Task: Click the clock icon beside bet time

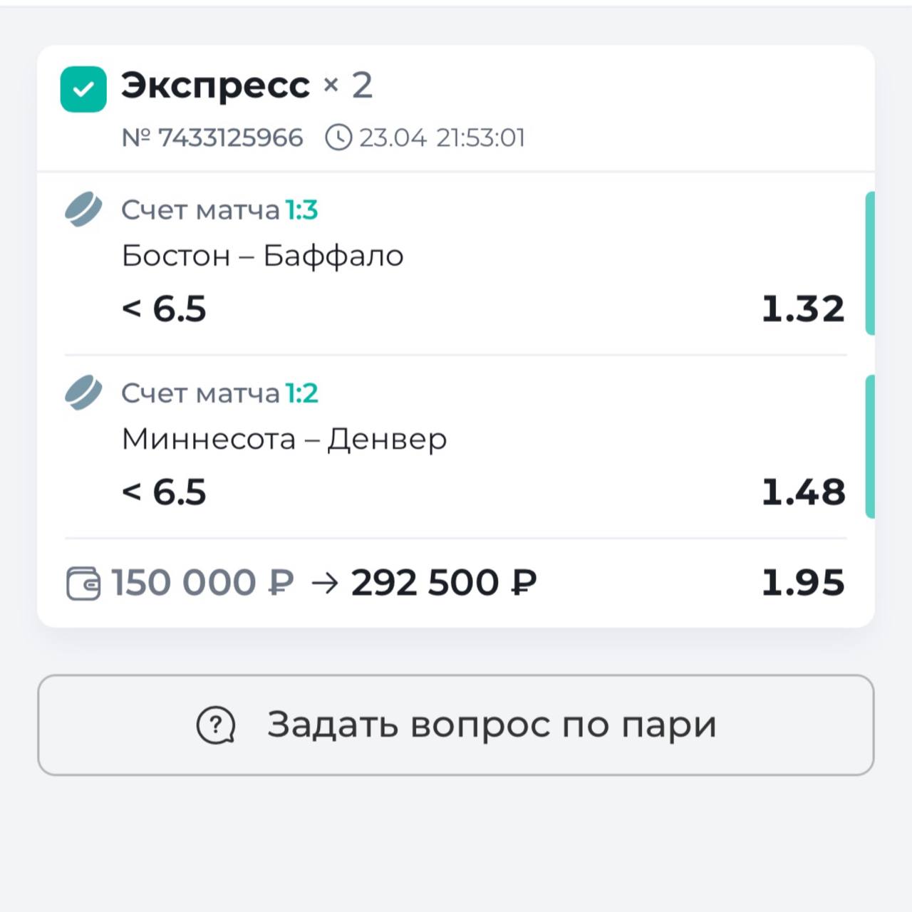Action: [x=338, y=138]
